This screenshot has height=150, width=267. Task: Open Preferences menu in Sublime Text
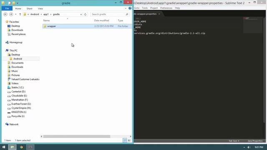point(166,8)
